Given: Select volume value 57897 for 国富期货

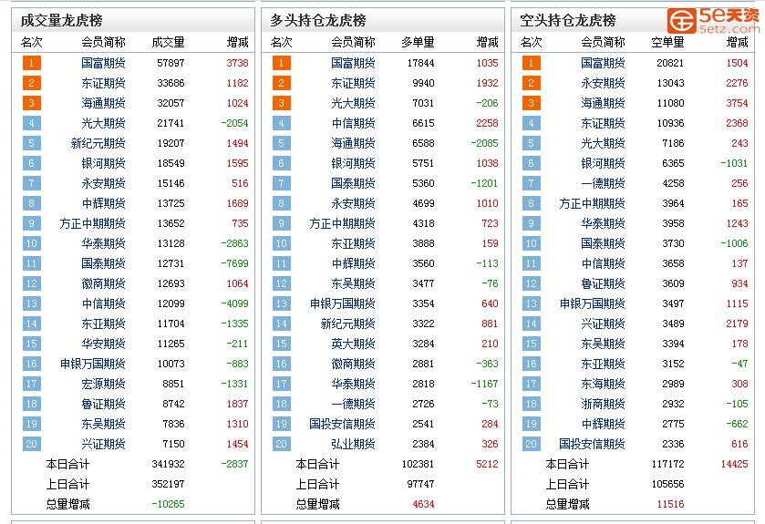Looking at the screenshot, I should (x=171, y=63).
